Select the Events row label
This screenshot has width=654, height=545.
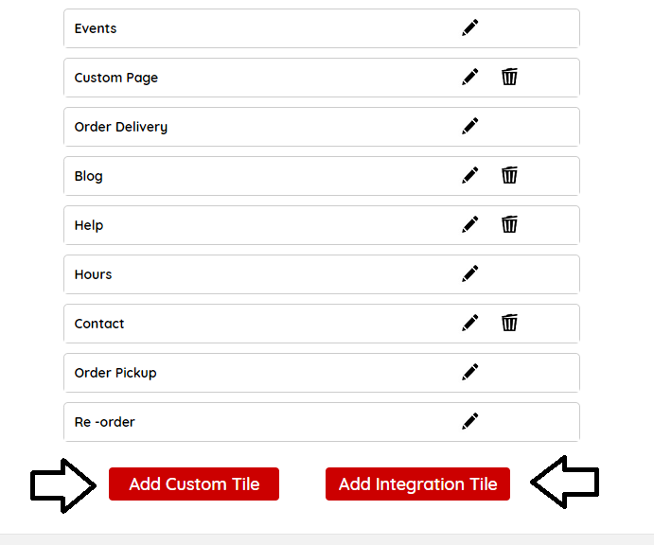click(96, 28)
